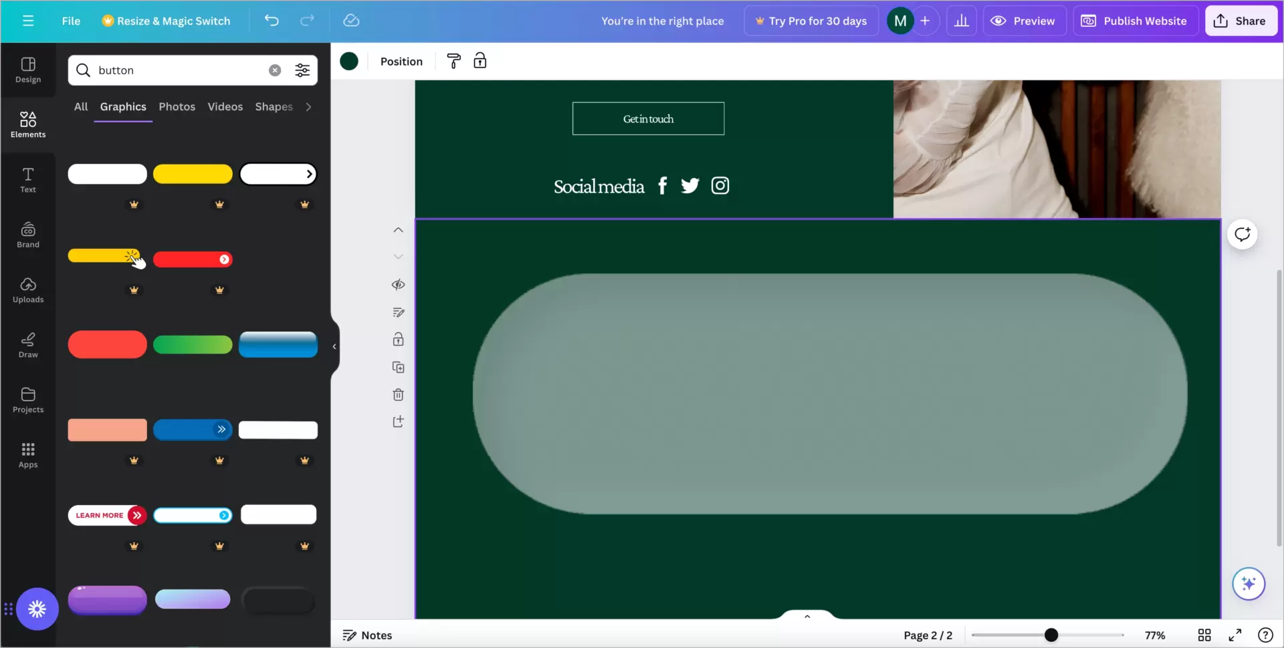The image size is (1284, 648).
Task: Start the Try Pro for 30 days trial
Action: click(810, 21)
